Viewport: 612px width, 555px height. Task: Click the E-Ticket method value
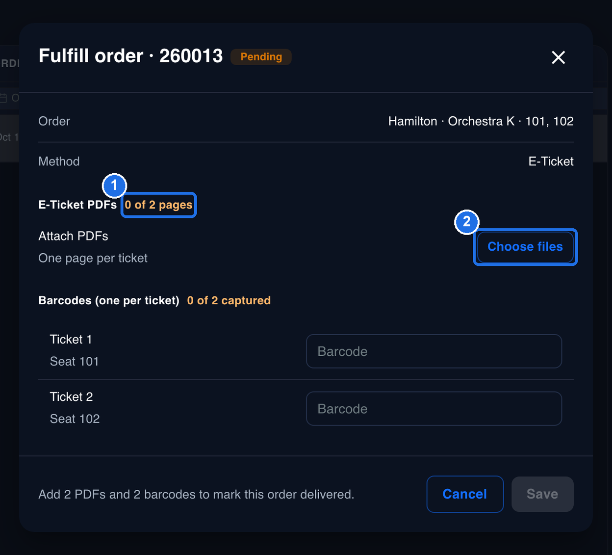[551, 161]
